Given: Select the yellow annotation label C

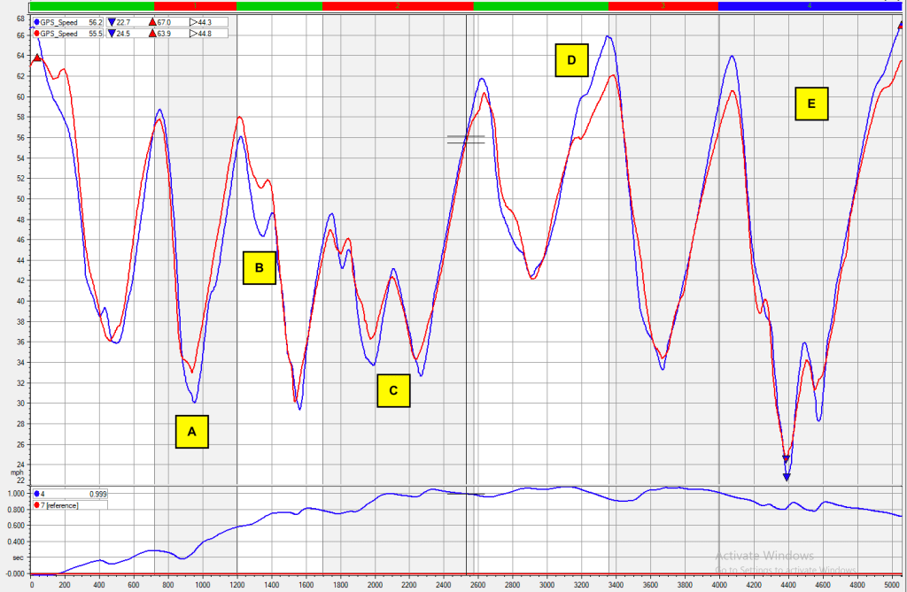Looking at the screenshot, I should tap(393, 390).
